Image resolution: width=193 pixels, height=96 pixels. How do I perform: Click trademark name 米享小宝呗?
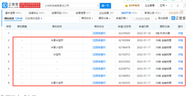click(x=57, y=47)
